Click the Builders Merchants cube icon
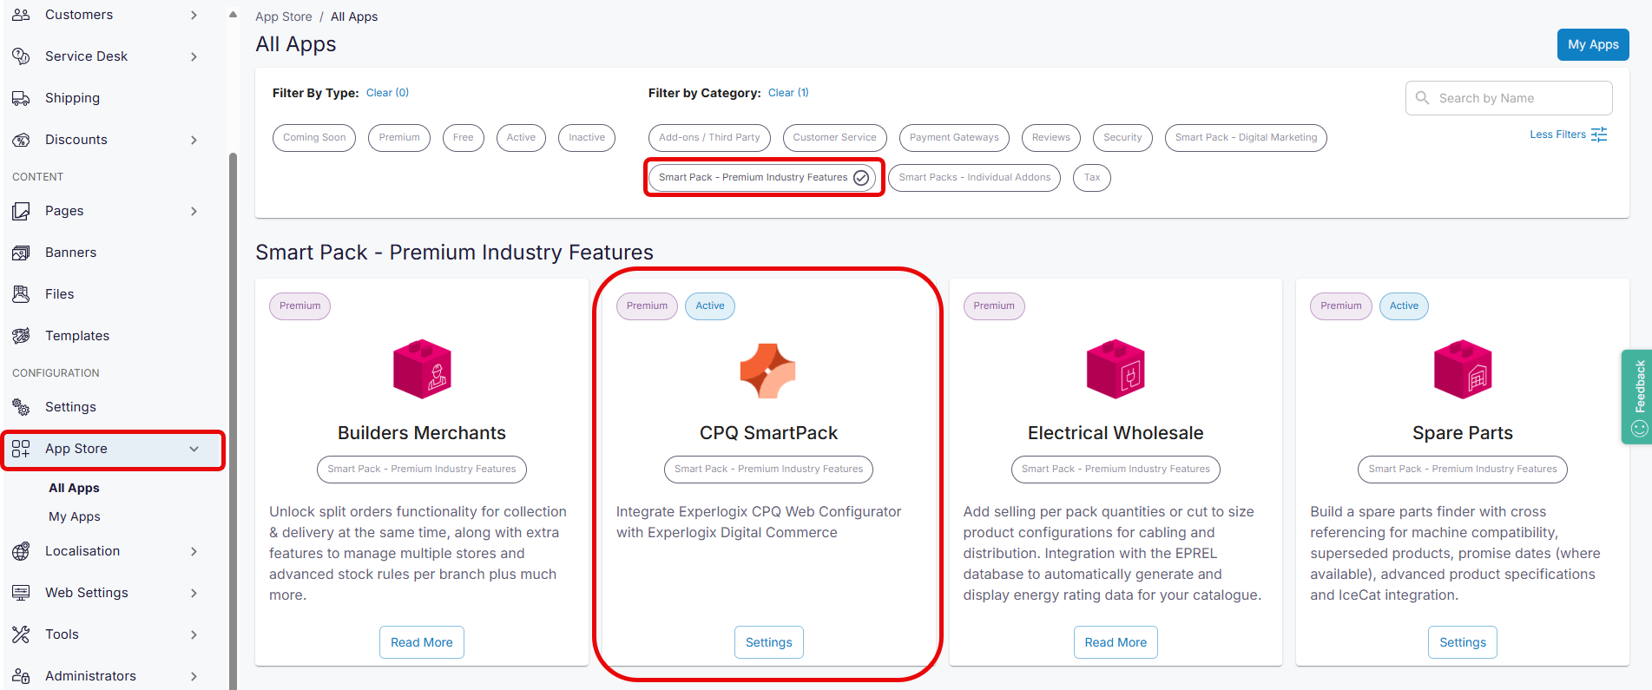This screenshot has height=690, width=1652. tap(422, 369)
